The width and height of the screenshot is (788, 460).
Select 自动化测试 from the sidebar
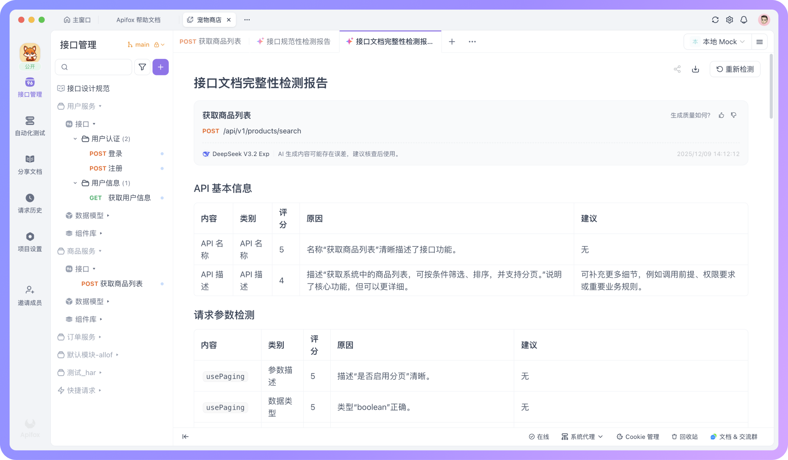[x=30, y=126]
